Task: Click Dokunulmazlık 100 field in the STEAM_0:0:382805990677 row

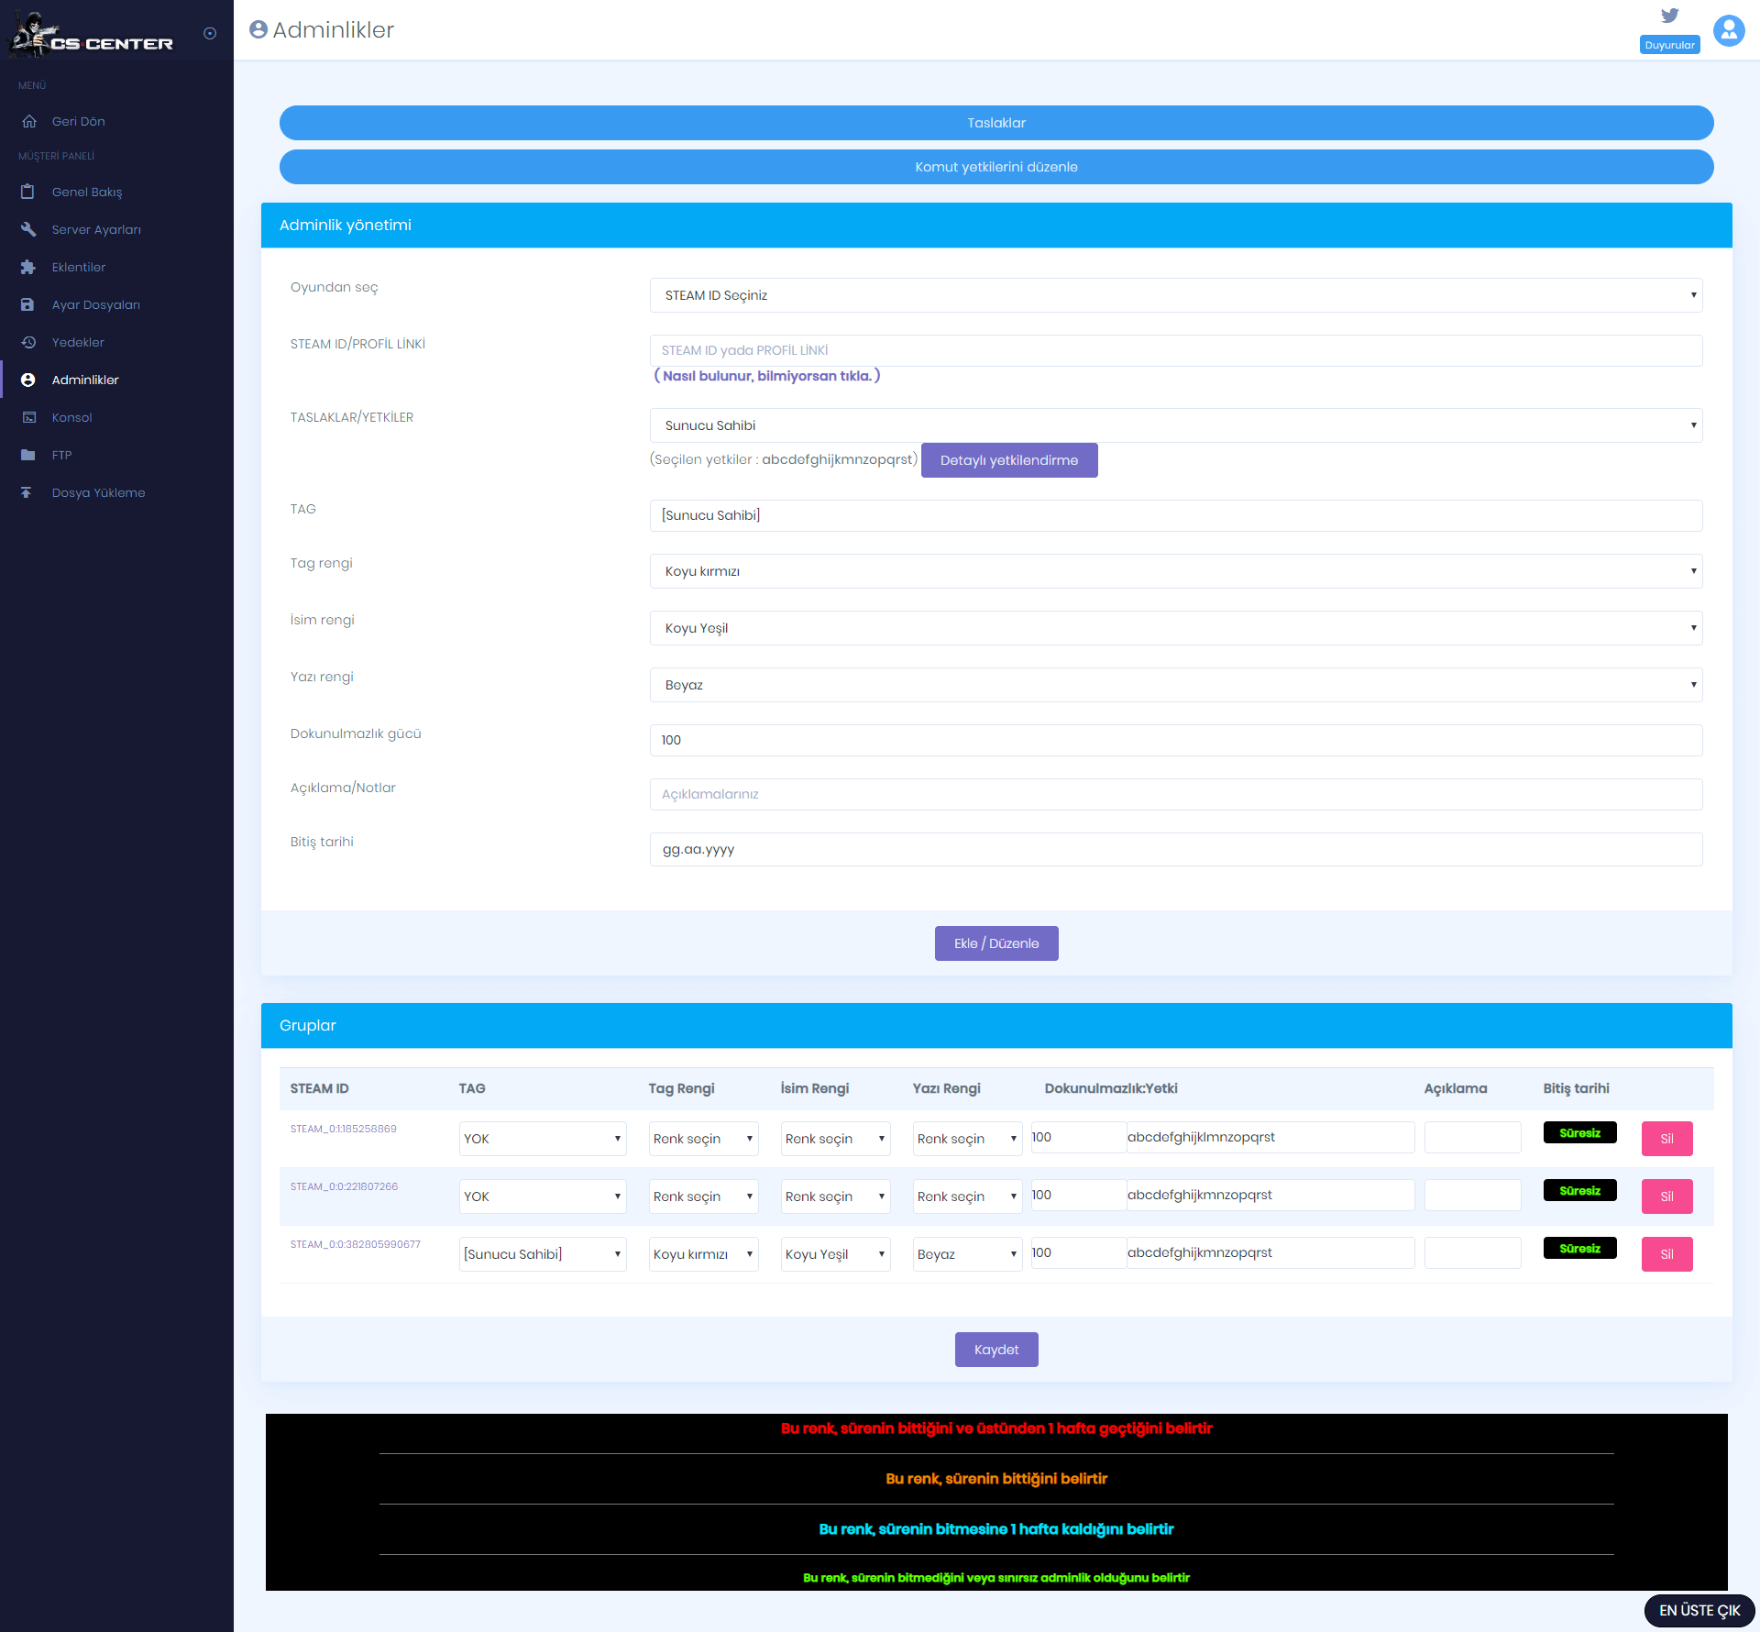Action: click(x=1078, y=1252)
